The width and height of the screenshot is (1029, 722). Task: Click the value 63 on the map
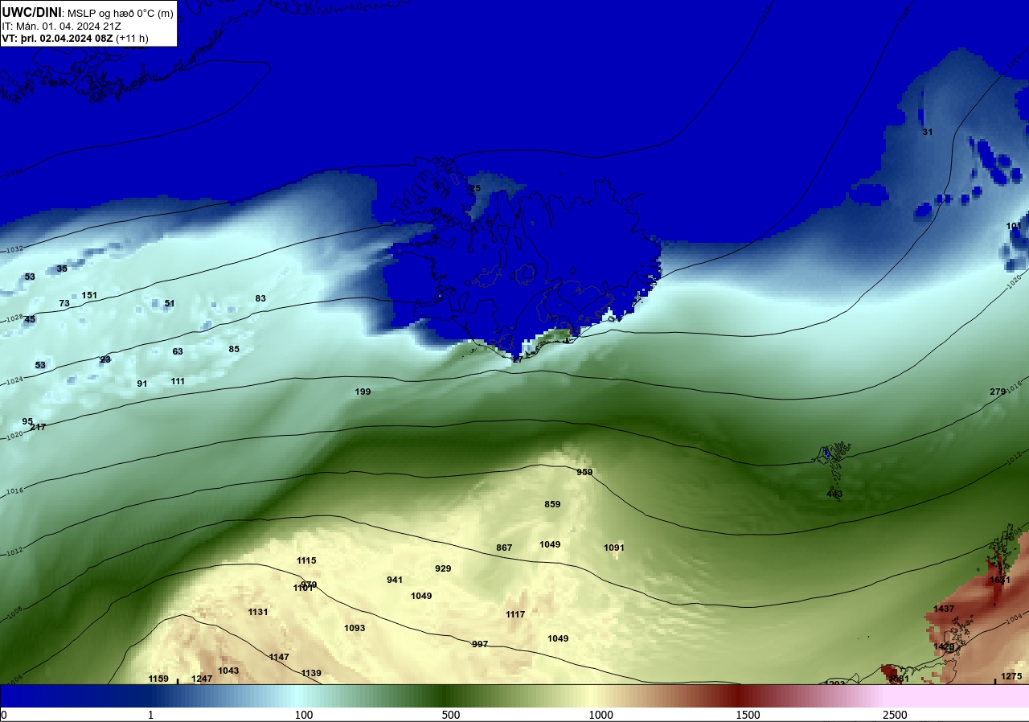(178, 351)
